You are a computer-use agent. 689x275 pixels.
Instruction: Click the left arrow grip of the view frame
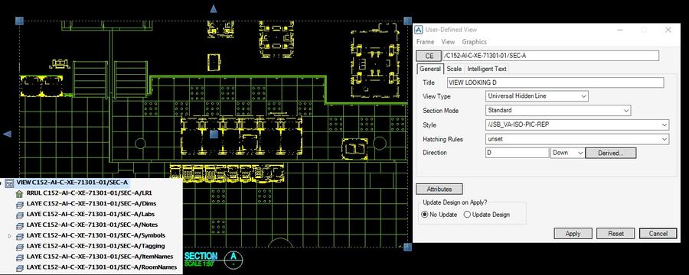pyautogui.click(x=7, y=134)
